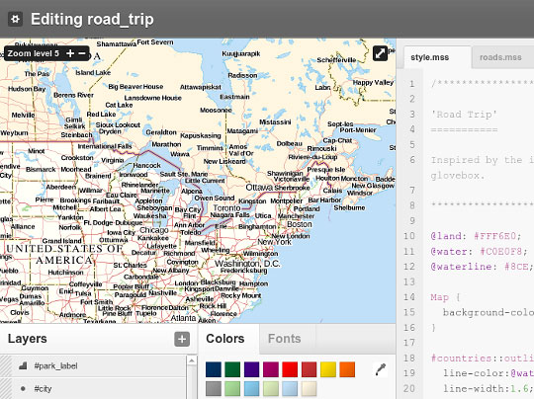
Task: Grab the #city layer drag handle
Action: (x=6, y=388)
